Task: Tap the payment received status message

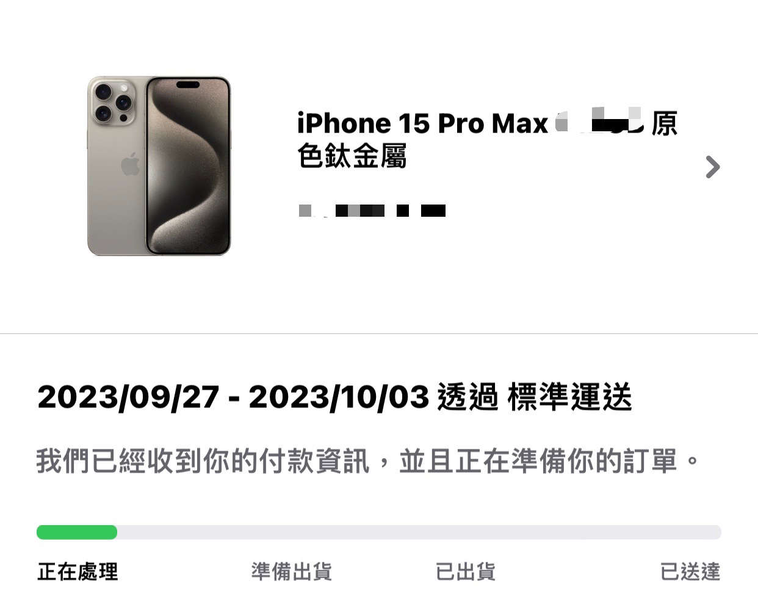Action: click(x=367, y=460)
